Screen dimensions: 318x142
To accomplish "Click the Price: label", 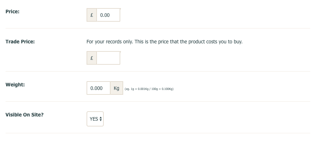I will [x=12, y=12].
